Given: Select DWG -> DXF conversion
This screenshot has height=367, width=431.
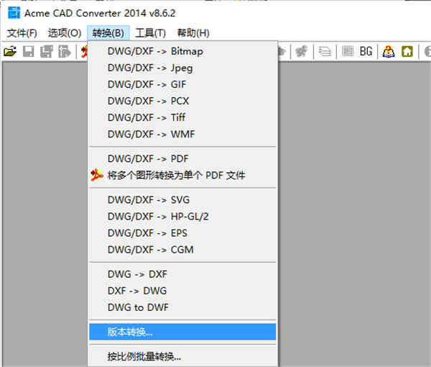Looking at the screenshot, I should [x=182, y=274].
